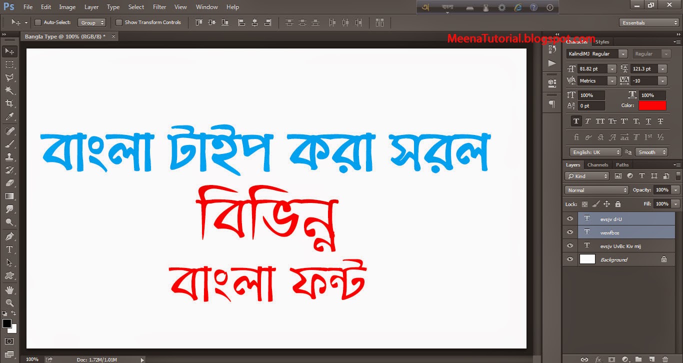Hide the Background layer
The image size is (683, 363).
tap(569, 259)
